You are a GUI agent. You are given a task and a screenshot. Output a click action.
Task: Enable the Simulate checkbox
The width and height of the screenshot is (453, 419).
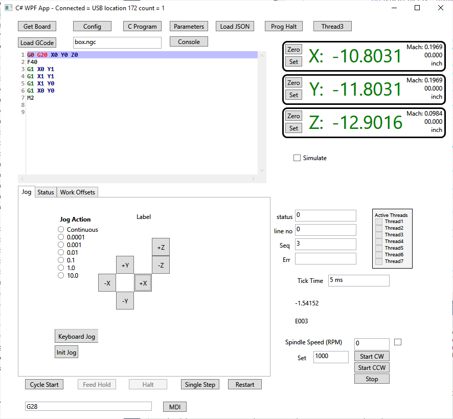point(297,158)
